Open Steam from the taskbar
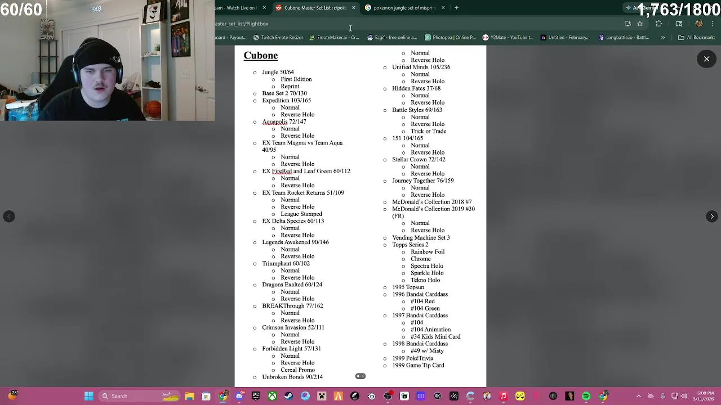This screenshot has height=405, width=721. [x=288, y=396]
